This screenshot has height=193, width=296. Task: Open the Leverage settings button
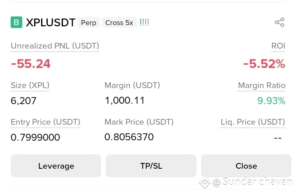pyautogui.click(x=56, y=166)
